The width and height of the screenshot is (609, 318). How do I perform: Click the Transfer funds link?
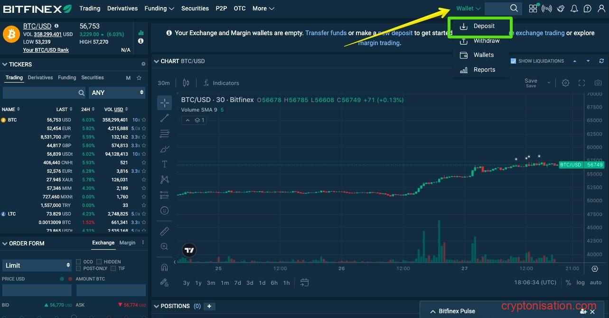pos(326,33)
